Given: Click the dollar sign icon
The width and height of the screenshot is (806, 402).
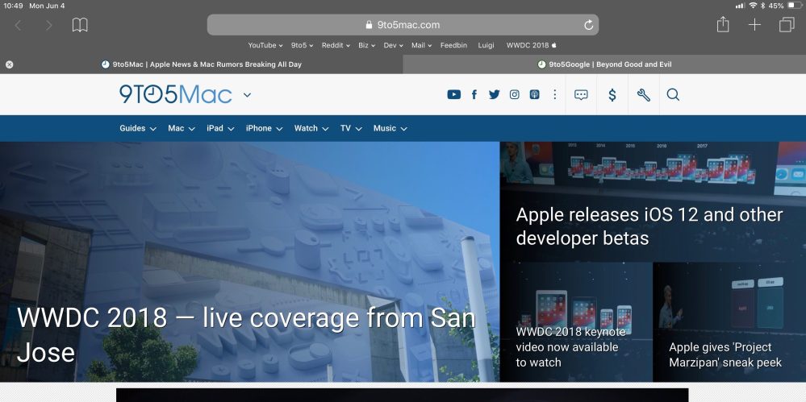Looking at the screenshot, I should (x=612, y=95).
